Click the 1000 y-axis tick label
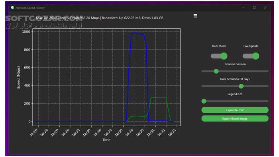Viewport: 279px width, 157px height. click(x=26, y=31)
